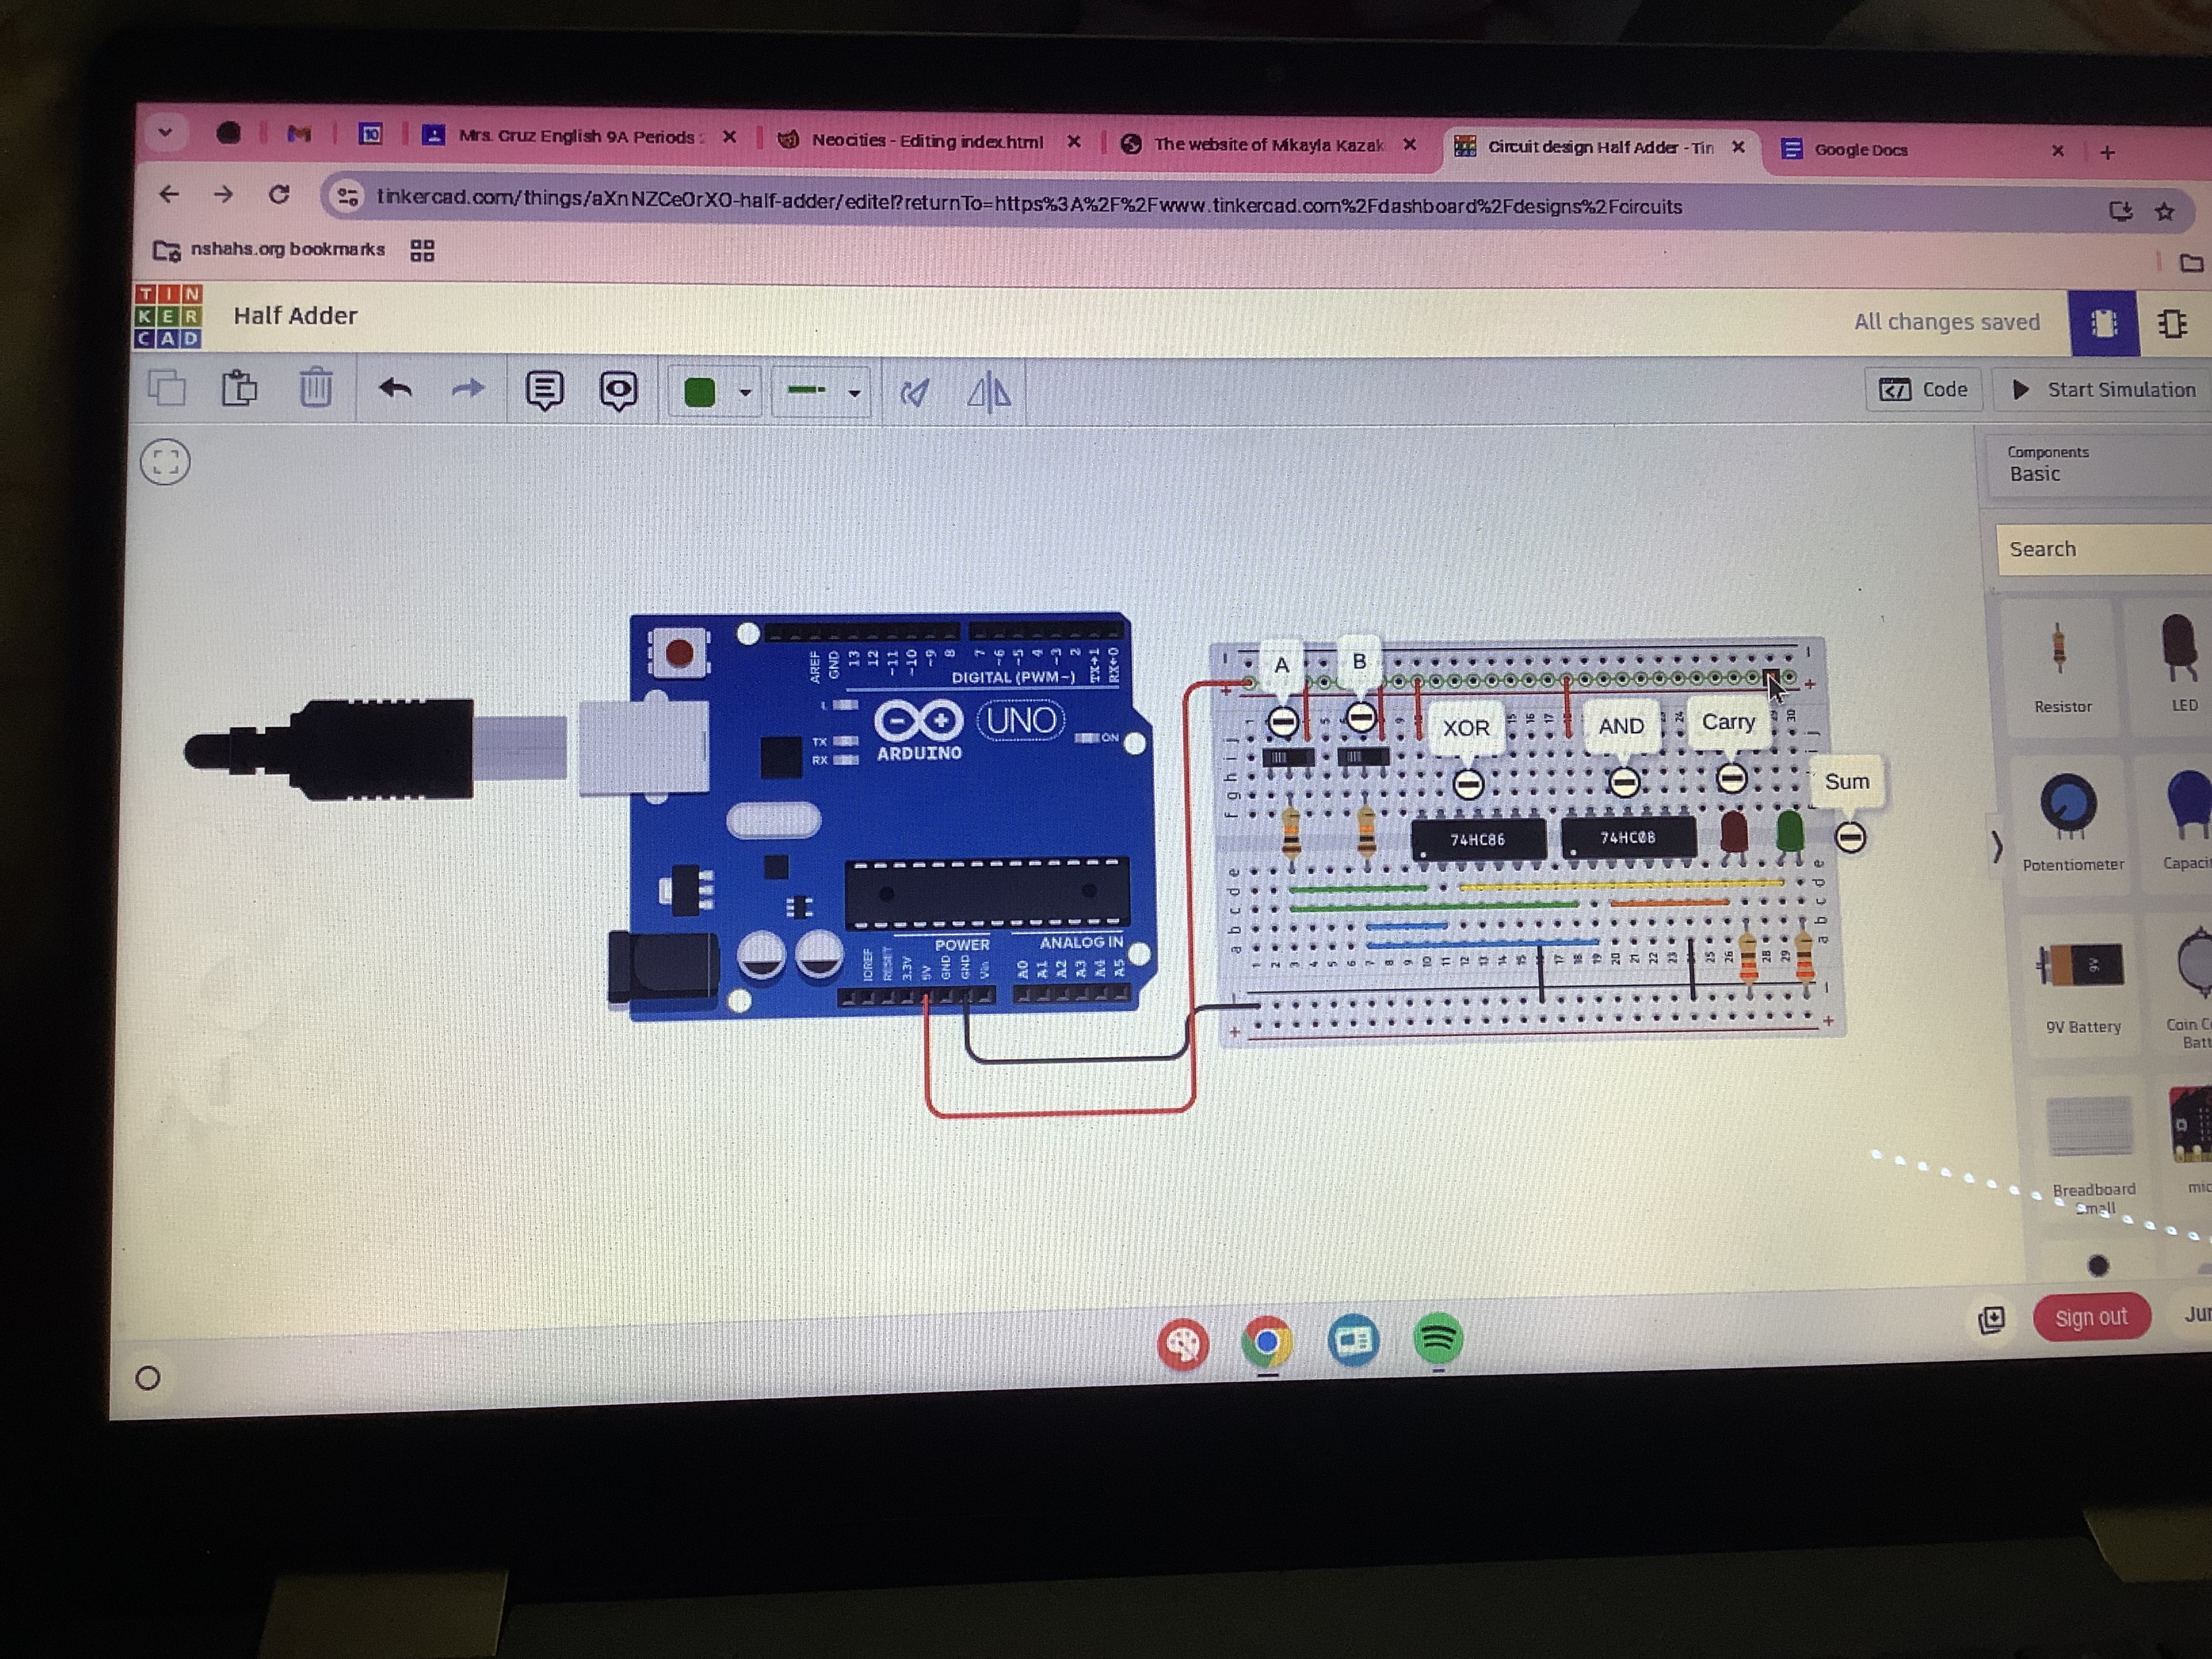The width and height of the screenshot is (2212, 1659).
Task: Click the green wire color swatch
Action: click(x=699, y=392)
